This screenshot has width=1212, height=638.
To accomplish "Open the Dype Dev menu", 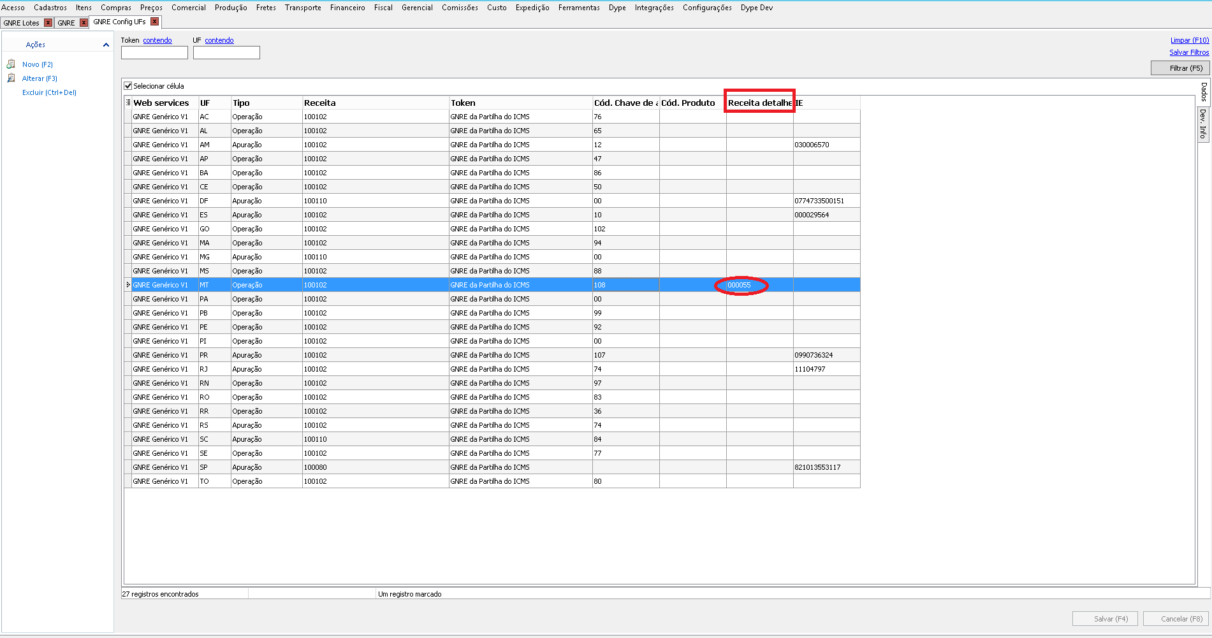I will 757,8.
